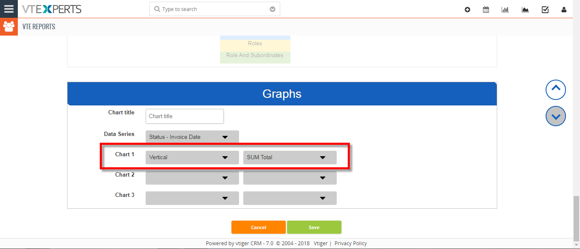
Task: Open the tasks checkmark icon
Action: (x=545, y=10)
